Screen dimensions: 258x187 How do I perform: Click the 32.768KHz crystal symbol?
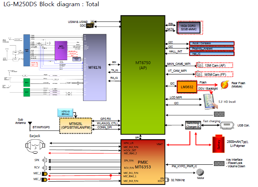(x=167, y=180)
